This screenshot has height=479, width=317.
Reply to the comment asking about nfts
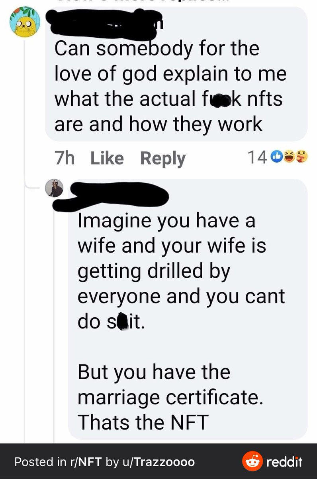(x=163, y=158)
